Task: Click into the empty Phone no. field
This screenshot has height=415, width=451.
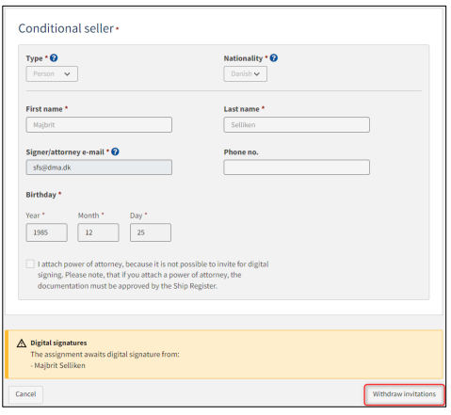Action: coord(297,168)
